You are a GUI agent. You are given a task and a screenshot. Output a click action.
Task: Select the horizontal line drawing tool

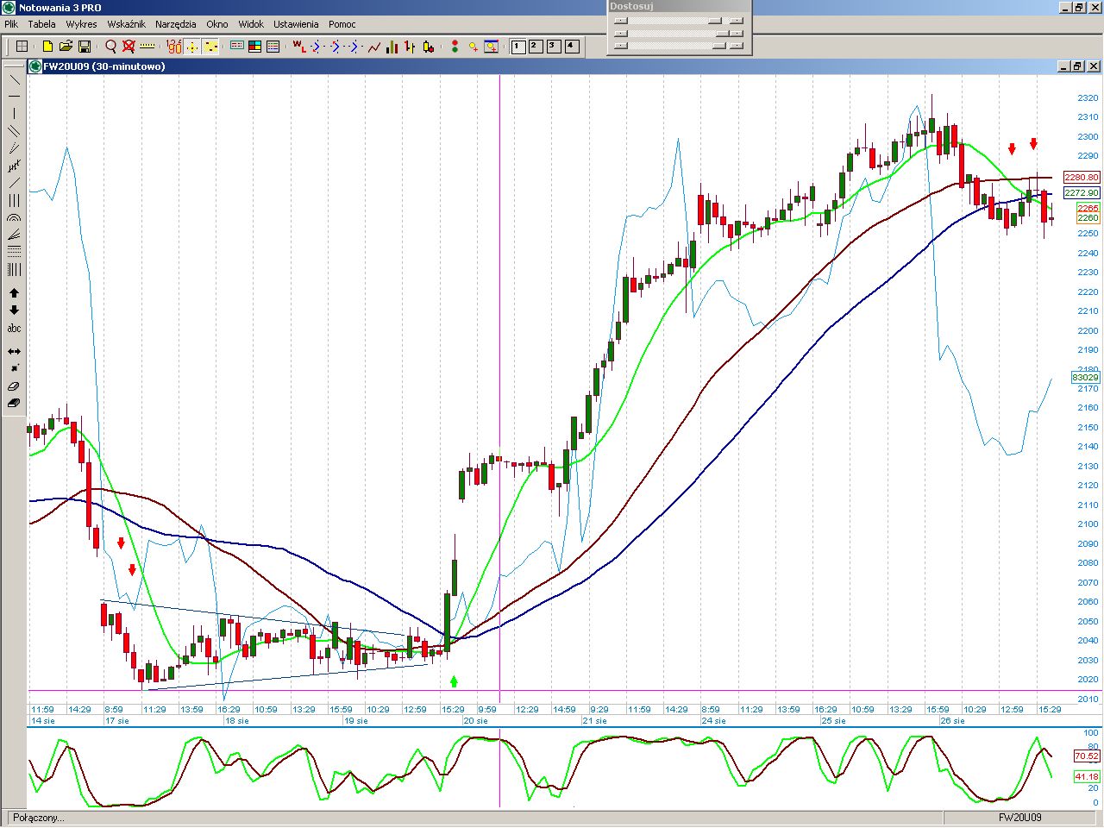(x=14, y=97)
